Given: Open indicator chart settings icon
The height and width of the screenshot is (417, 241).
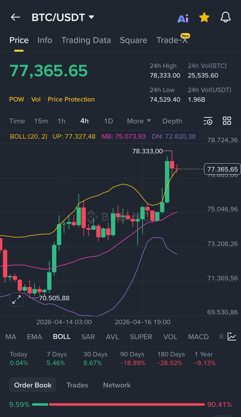Looking at the screenshot, I should pyautogui.click(x=232, y=336).
